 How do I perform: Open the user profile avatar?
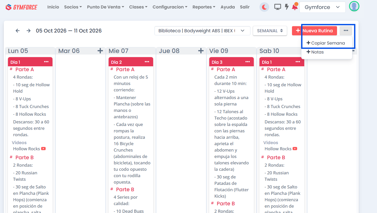point(354,6)
